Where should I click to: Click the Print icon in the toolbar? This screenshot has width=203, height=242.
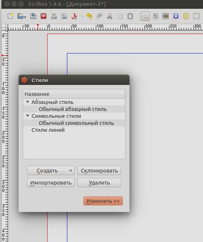tap(54, 16)
